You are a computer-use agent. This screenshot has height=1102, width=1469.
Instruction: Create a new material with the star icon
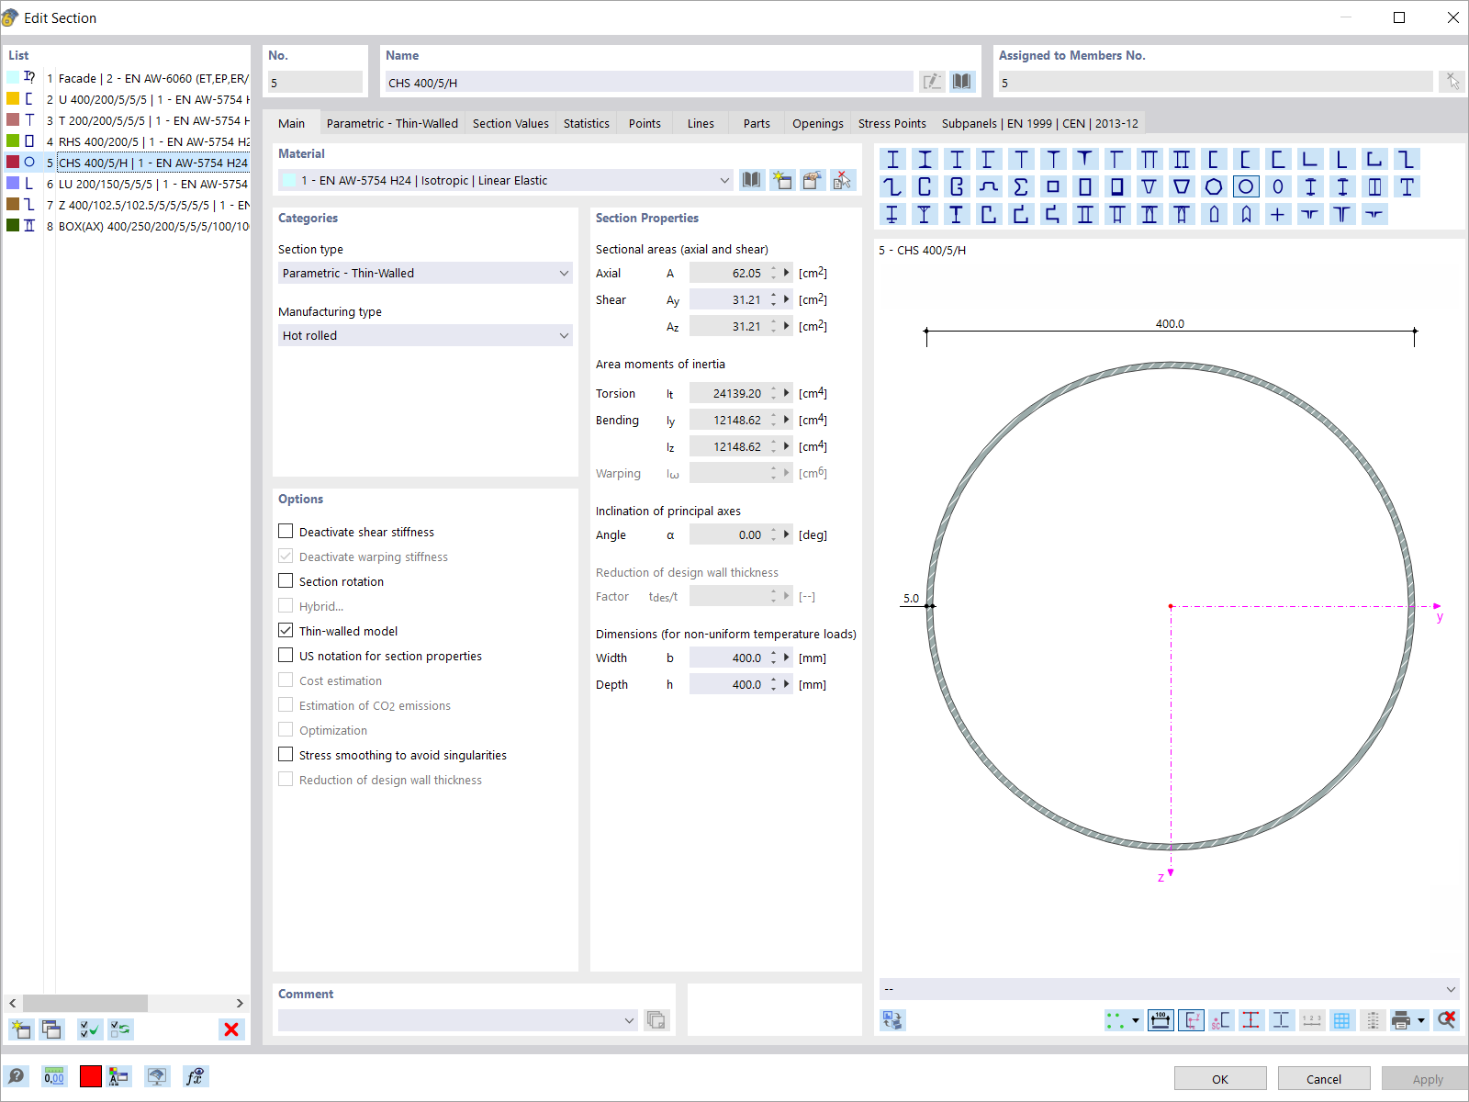(x=782, y=180)
